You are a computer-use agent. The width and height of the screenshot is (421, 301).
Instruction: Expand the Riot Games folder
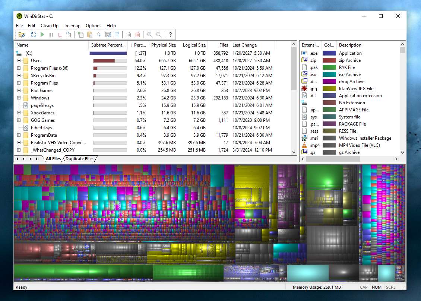click(19, 91)
